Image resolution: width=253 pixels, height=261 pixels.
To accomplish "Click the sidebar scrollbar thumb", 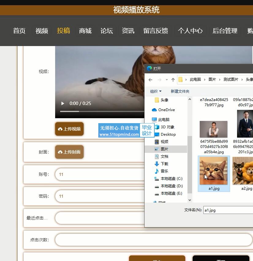I will (190, 165).
